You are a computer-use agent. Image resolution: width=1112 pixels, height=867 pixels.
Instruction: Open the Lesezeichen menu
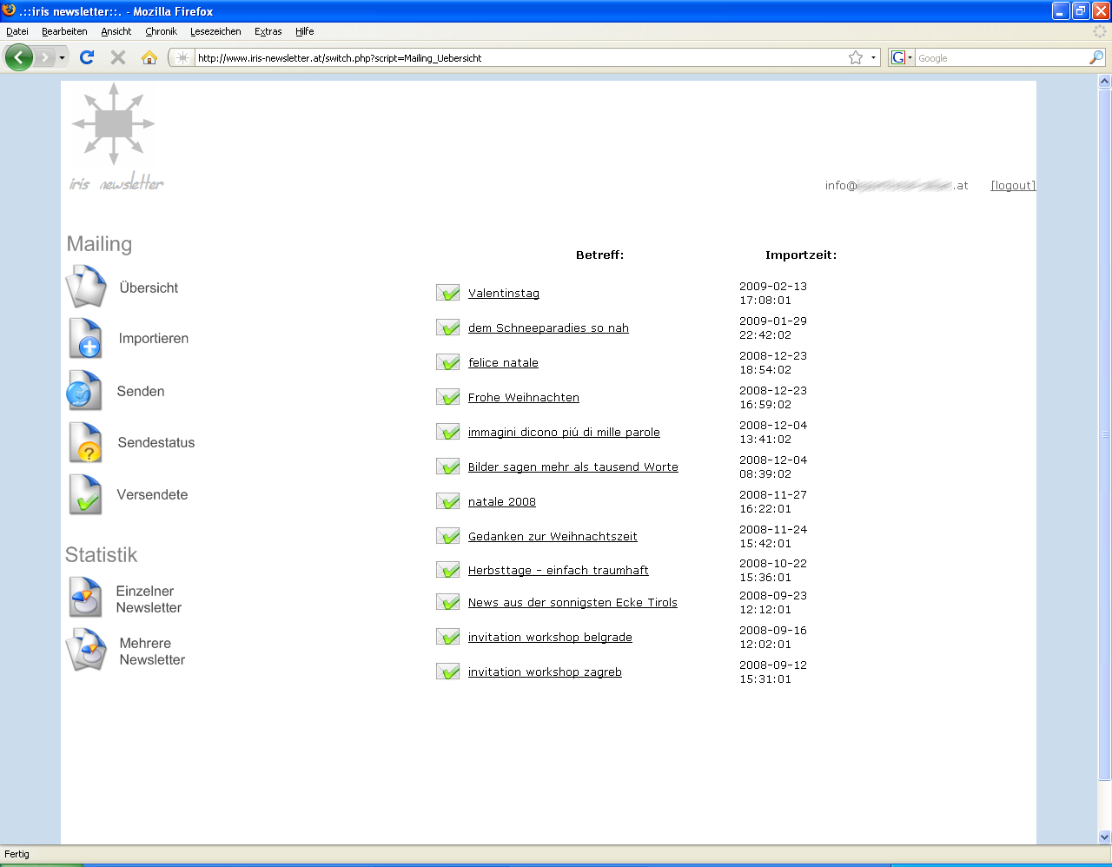pyautogui.click(x=215, y=31)
